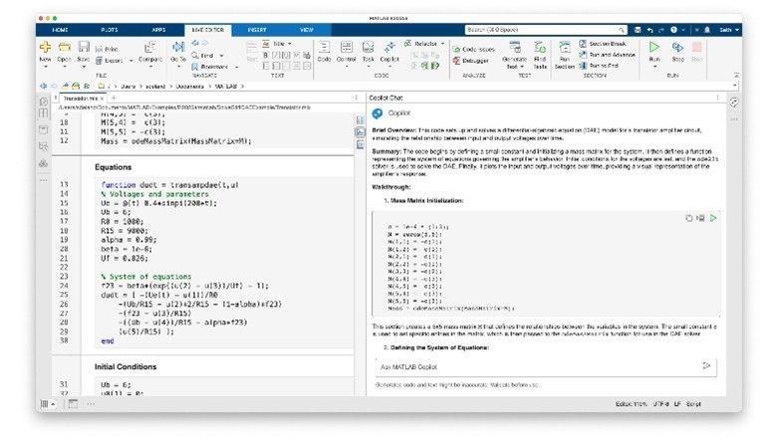The image size is (779, 438).
Task: Click the Save floppy disk icon
Action: pos(84,47)
